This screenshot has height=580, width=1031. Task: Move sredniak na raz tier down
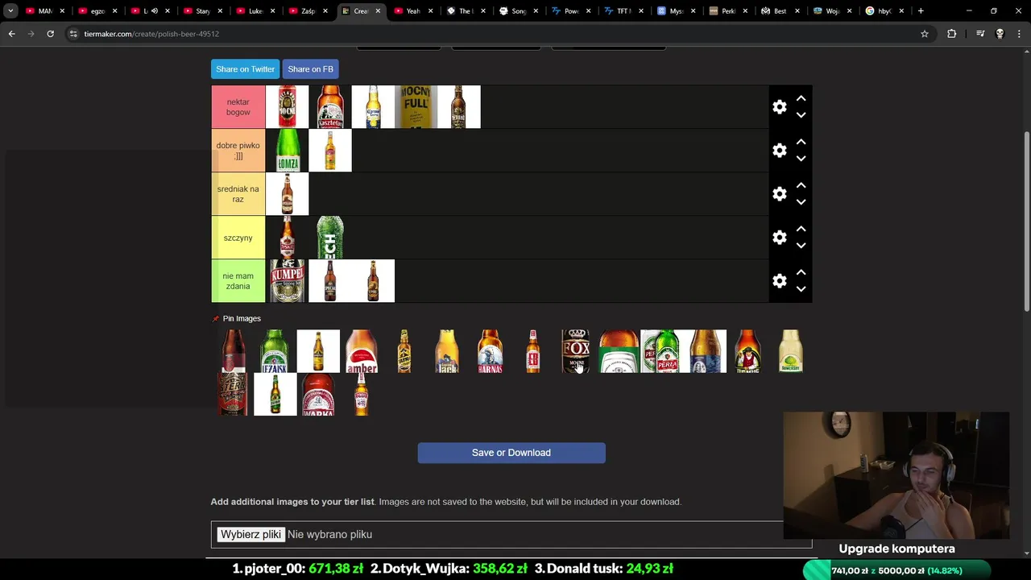click(x=801, y=202)
